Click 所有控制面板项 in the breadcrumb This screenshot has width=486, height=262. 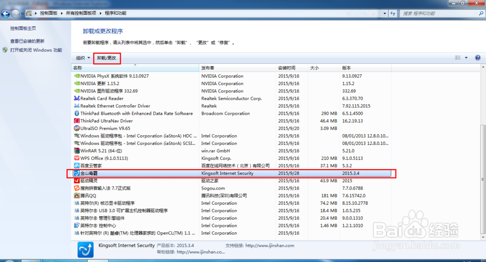(x=81, y=13)
